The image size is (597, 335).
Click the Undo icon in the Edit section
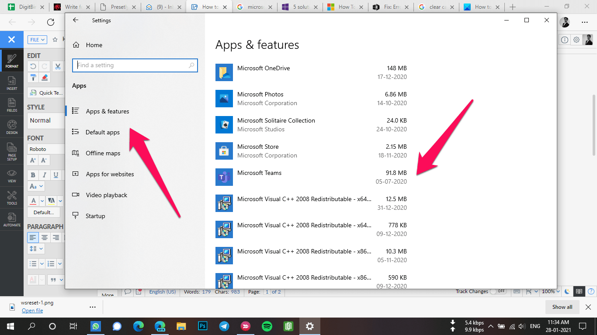coord(33,66)
